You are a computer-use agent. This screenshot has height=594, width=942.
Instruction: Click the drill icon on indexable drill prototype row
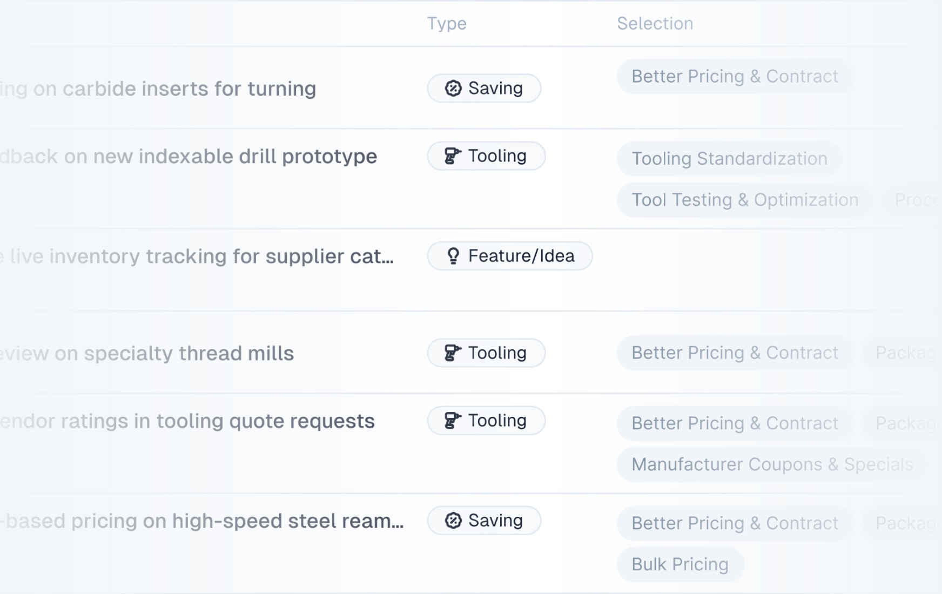[453, 156]
